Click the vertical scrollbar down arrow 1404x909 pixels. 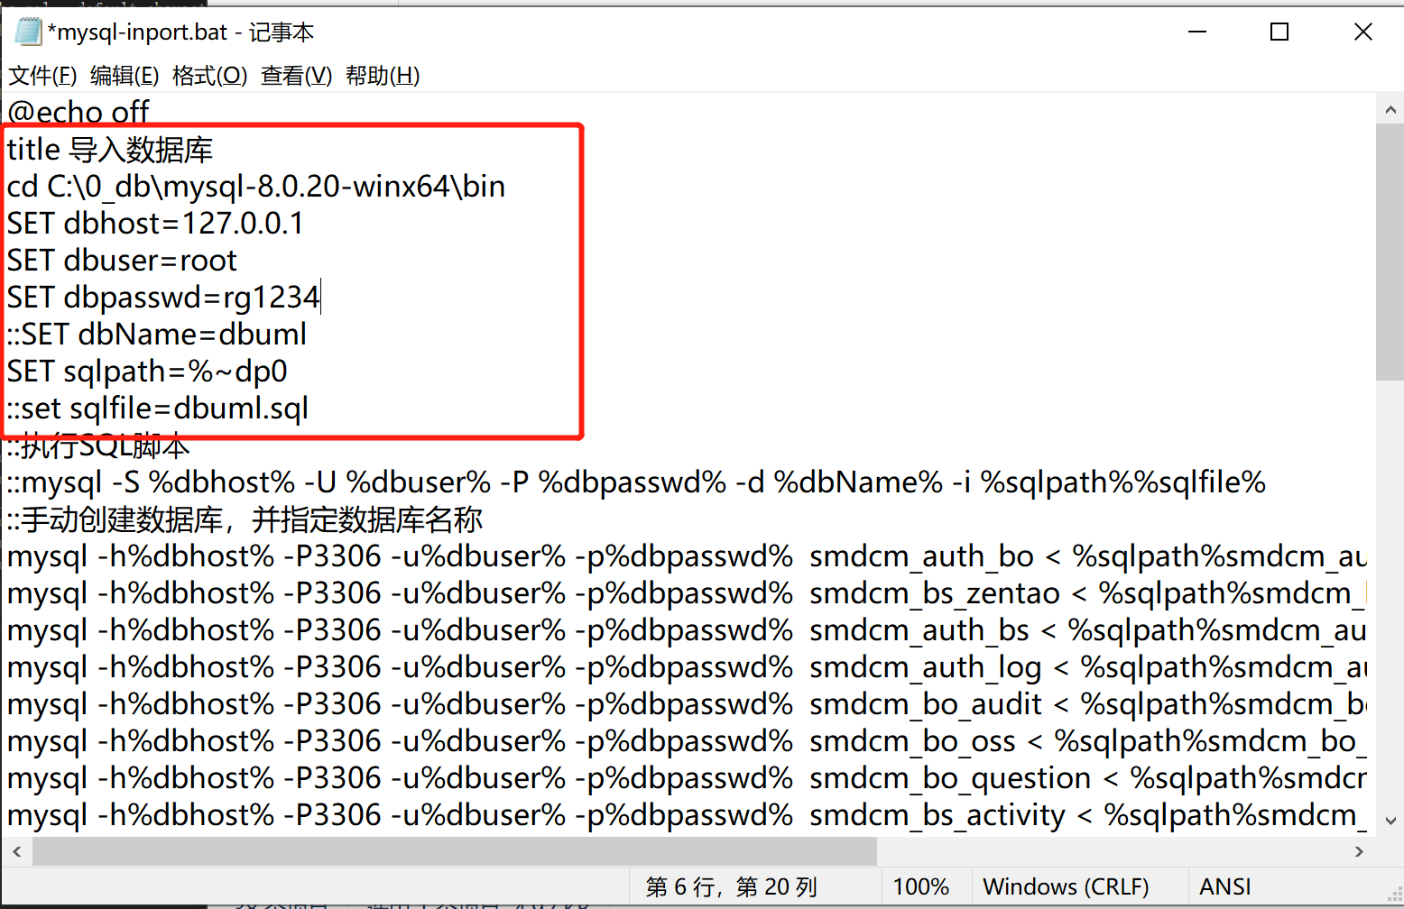[1390, 821]
